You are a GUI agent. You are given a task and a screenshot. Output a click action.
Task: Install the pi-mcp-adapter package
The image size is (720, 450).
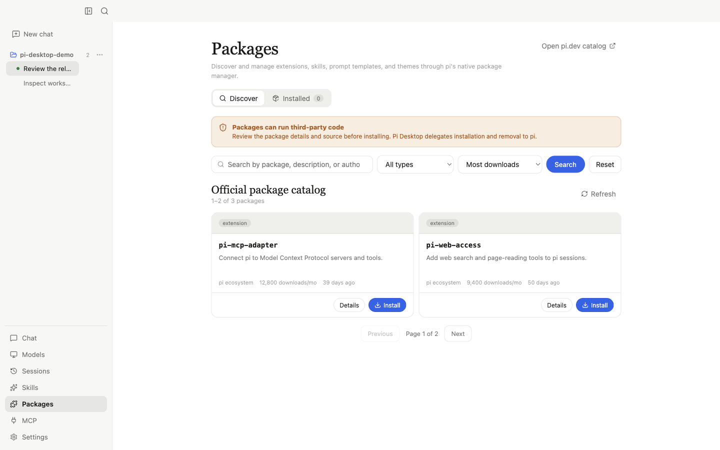click(387, 305)
